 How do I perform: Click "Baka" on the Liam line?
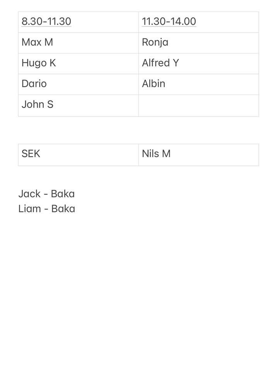tap(63, 209)
